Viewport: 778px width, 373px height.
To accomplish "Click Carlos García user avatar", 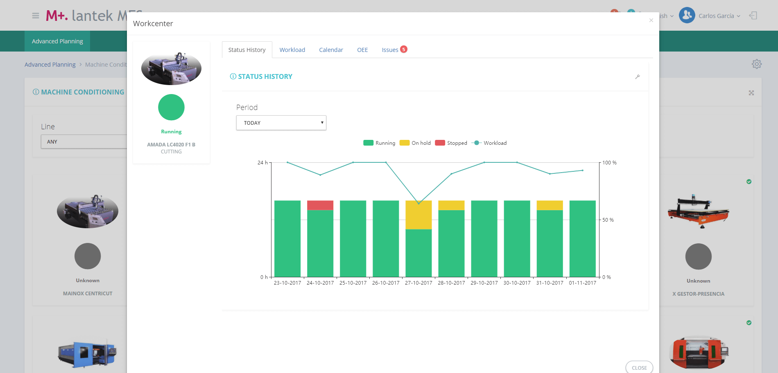I will pos(687,16).
